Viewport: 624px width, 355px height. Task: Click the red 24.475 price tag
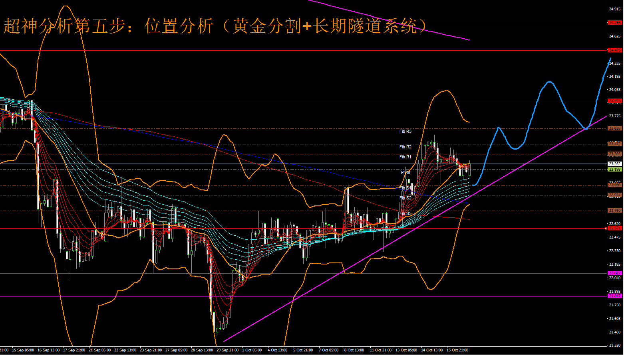614,50
